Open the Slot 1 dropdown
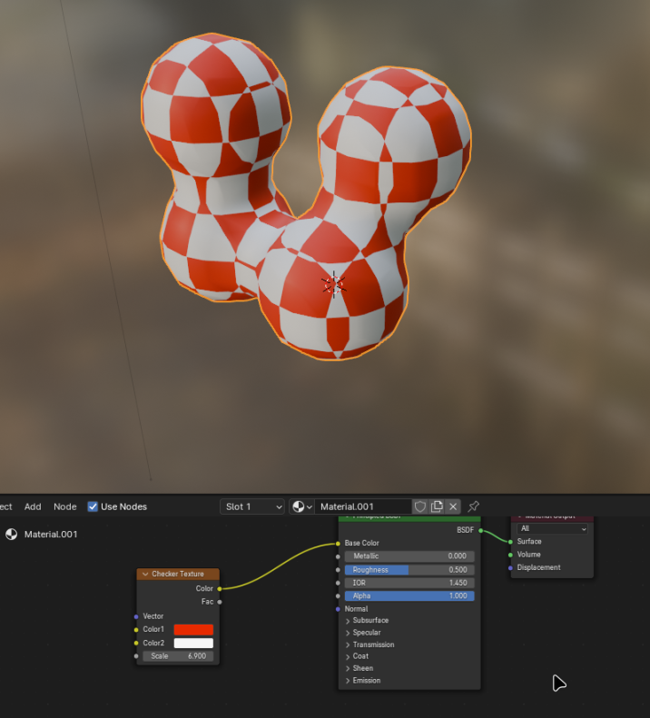Image resolution: width=650 pixels, height=718 pixels. coord(252,507)
